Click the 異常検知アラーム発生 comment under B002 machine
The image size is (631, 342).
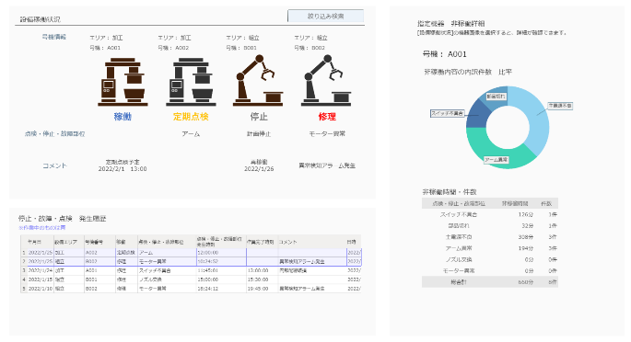click(x=327, y=165)
